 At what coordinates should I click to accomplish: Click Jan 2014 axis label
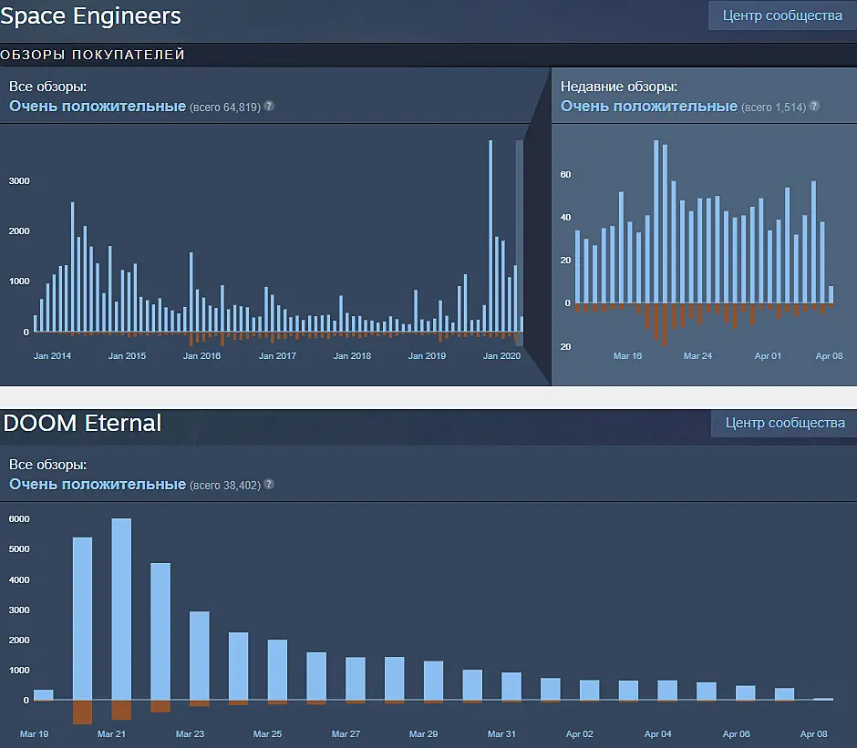(x=53, y=355)
